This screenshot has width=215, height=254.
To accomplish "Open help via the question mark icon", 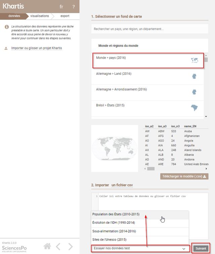I will [74, 6].
